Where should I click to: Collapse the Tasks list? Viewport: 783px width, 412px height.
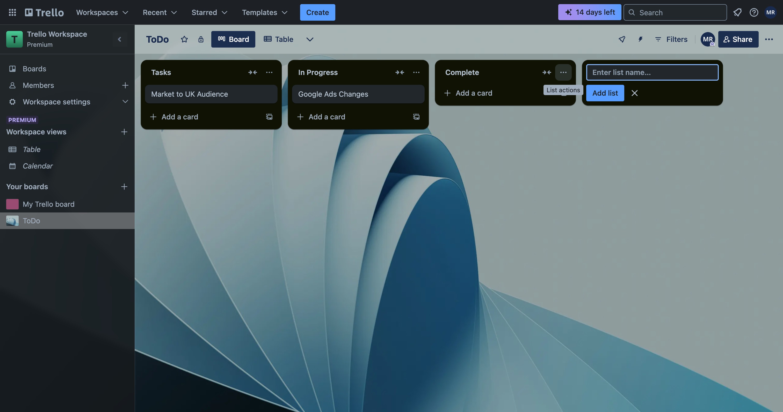coord(253,72)
